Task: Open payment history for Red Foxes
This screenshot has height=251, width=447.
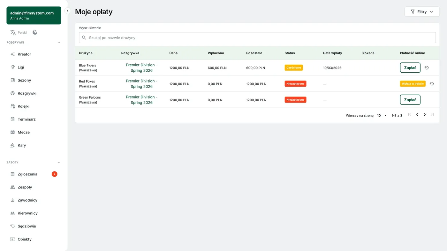Action: [x=432, y=84]
